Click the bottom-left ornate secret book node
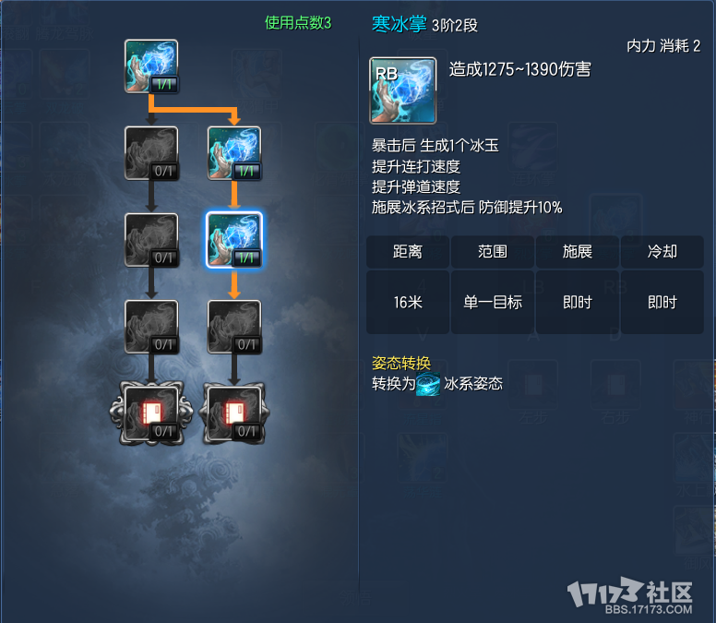Screen dimensions: 716x623 151,413
